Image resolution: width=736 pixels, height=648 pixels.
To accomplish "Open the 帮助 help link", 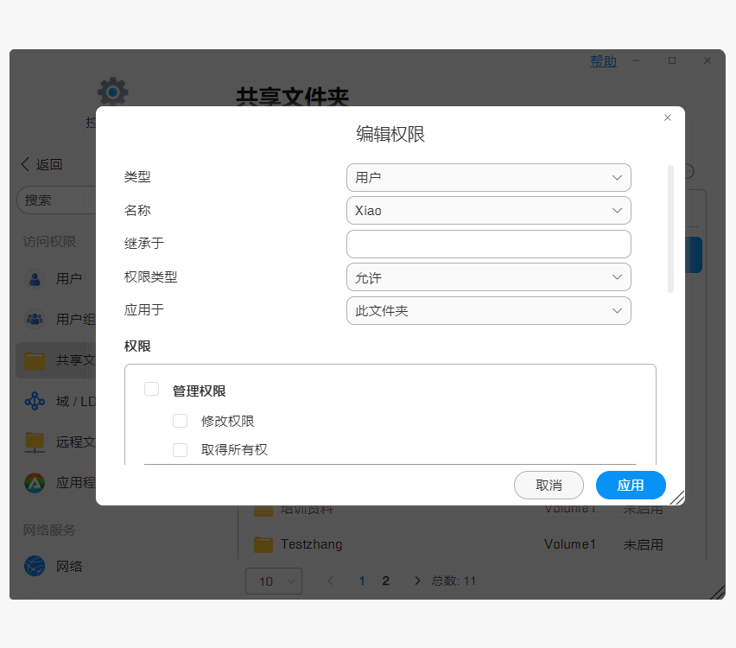I will coord(603,61).
